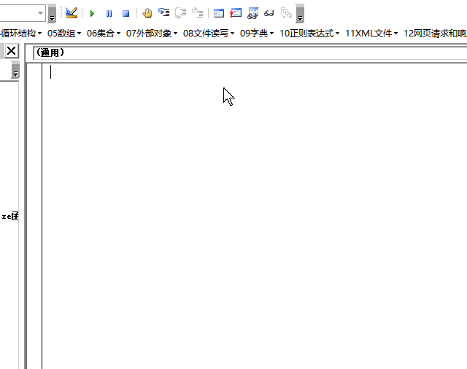Pause execution with Break button
The height and width of the screenshot is (369, 467).
pos(109,13)
